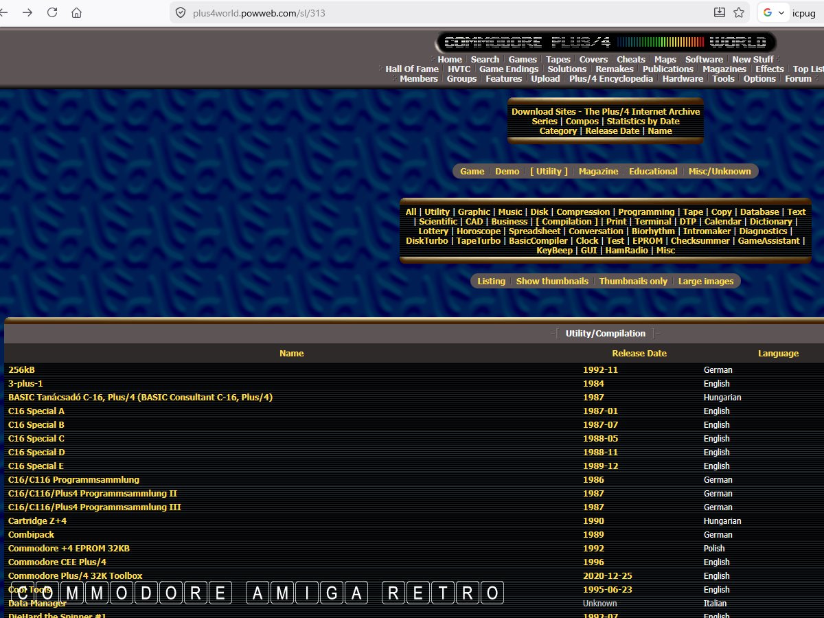This screenshot has width=824, height=618.
Task: Click the Commodore Plus/4 World logo
Action: [606, 43]
